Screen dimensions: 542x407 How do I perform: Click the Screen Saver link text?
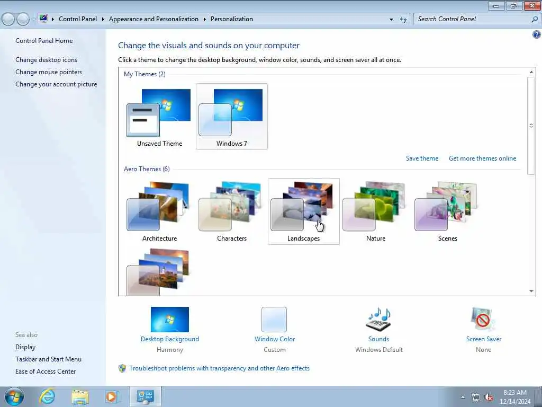[x=484, y=339]
